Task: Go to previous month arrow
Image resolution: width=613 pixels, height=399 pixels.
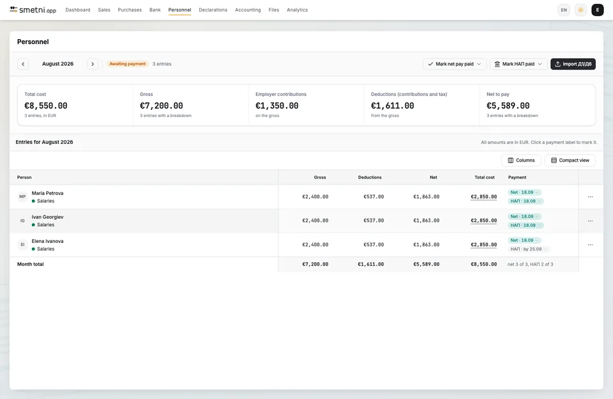Action: [x=23, y=64]
